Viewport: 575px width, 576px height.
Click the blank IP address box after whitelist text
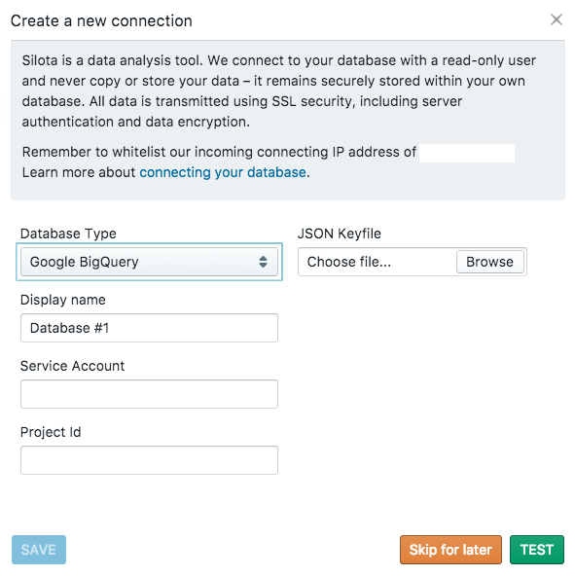click(x=467, y=153)
